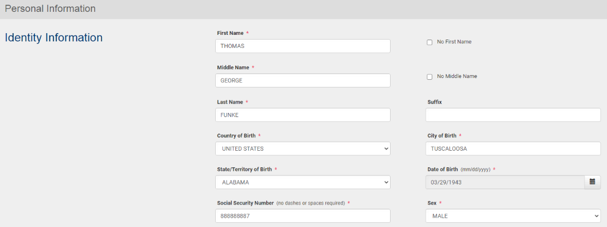This screenshot has height=227, width=607.
Task: Click the Suffix label text
Action: [x=435, y=102]
